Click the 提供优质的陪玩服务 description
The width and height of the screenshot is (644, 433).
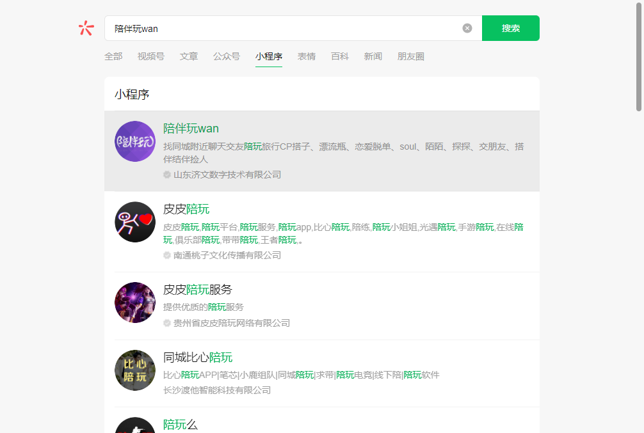pos(204,307)
